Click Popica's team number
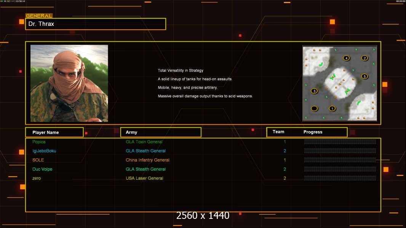 pyautogui.click(x=285, y=142)
